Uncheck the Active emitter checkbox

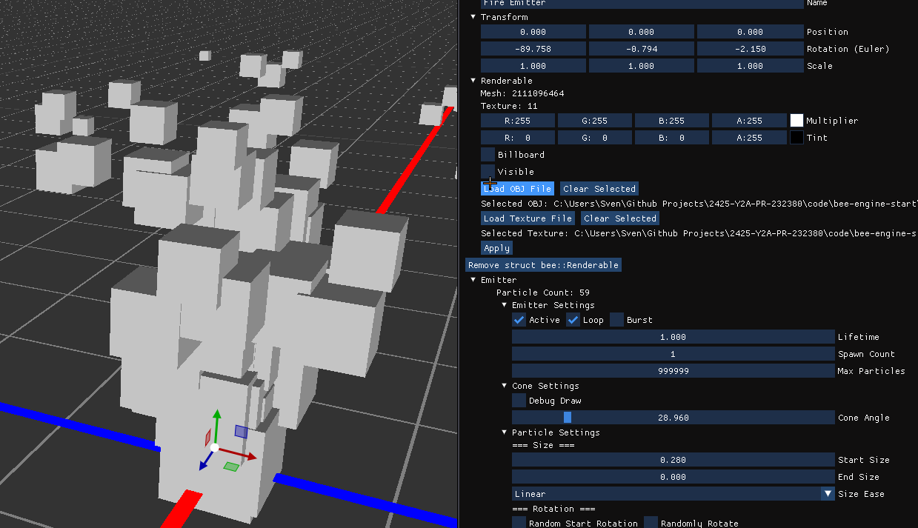519,320
